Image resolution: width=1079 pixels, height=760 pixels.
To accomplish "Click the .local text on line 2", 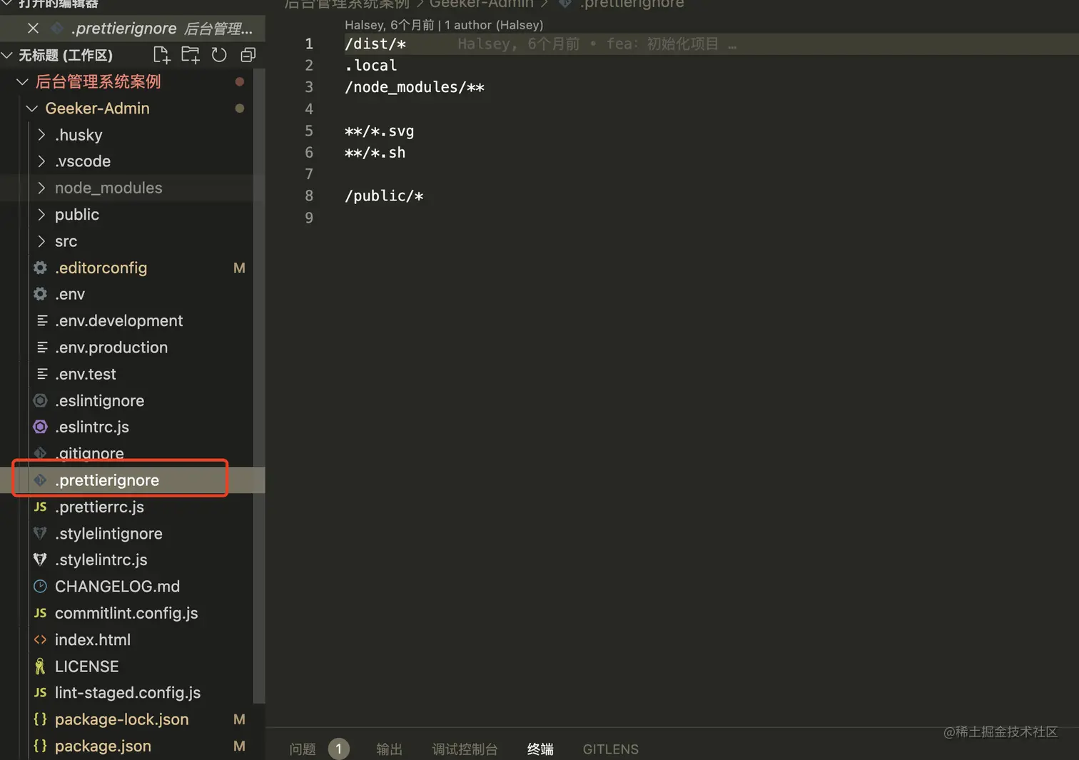I will coord(371,66).
